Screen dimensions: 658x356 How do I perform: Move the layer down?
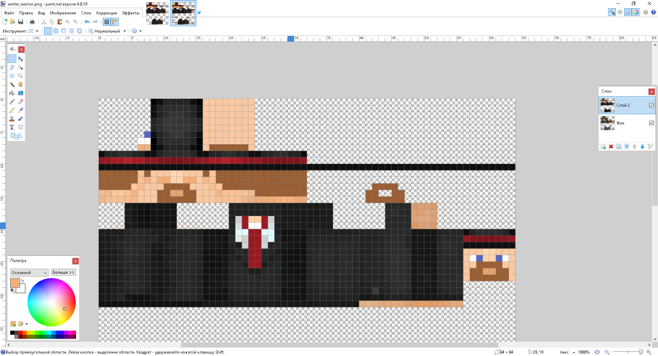tap(643, 147)
